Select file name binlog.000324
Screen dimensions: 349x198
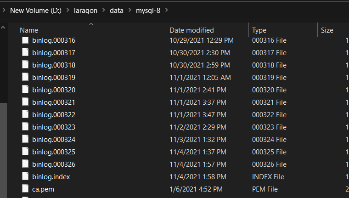click(x=54, y=139)
